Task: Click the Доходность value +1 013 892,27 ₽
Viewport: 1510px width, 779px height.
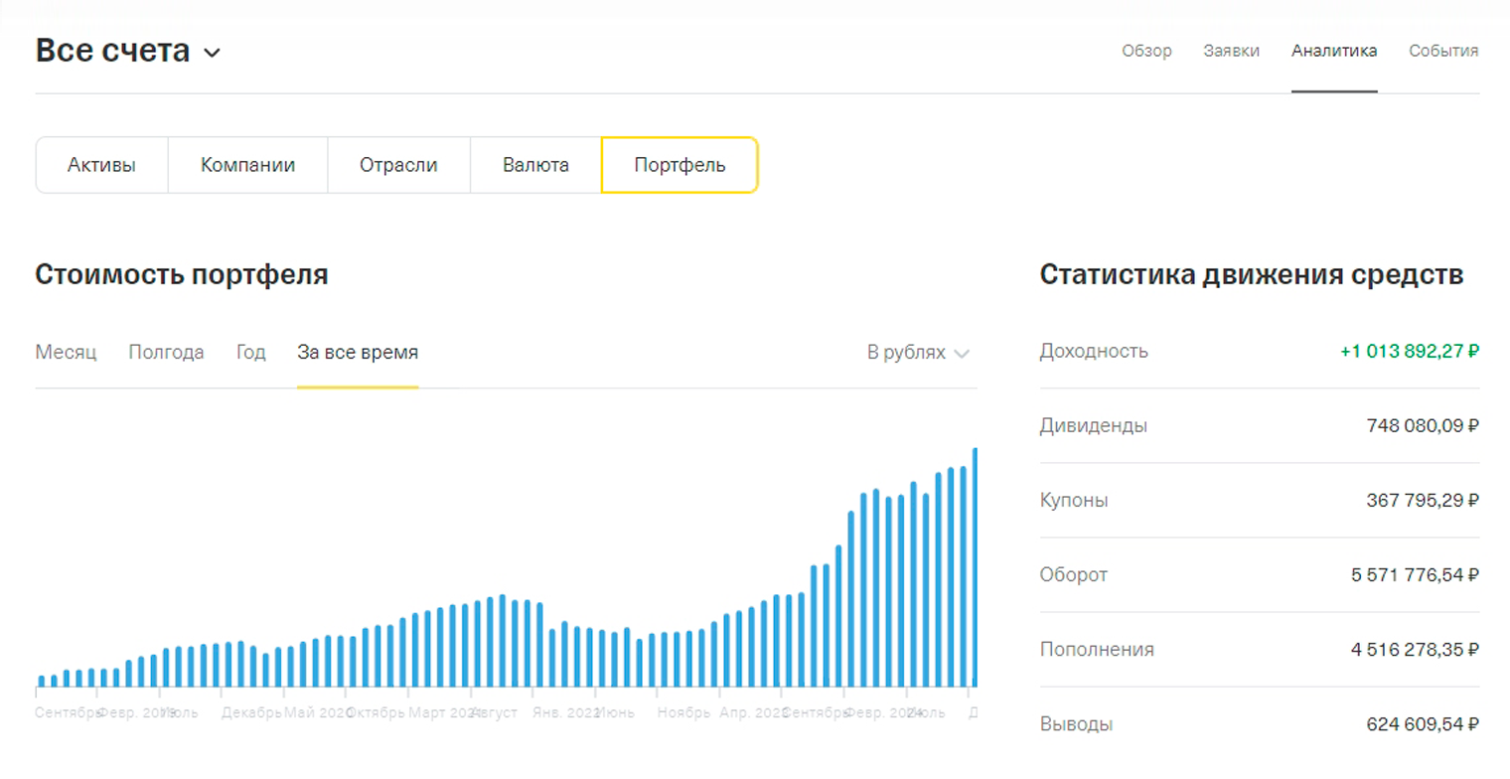Action: click(x=1410, y=351)
